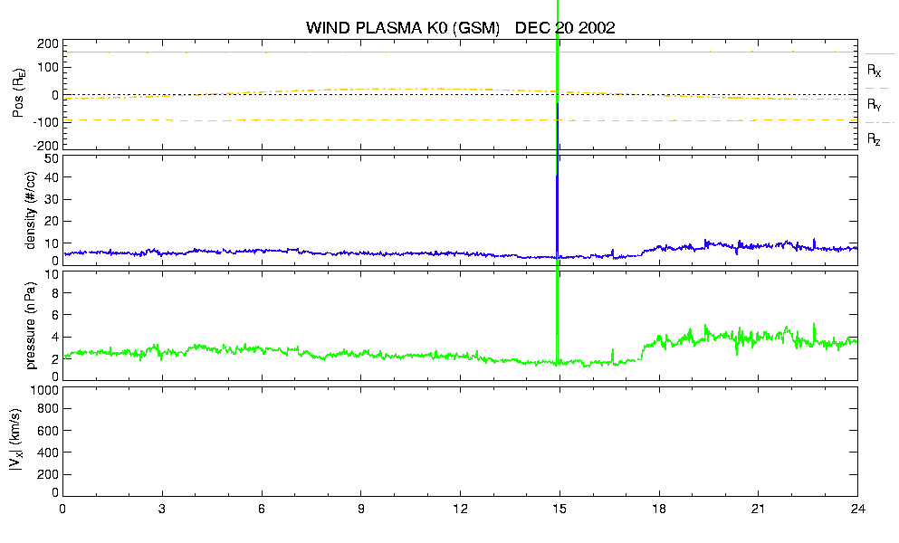Viewport: 899px width, 543px height.
Task: Click the Ry legend label
Action: coord(874,105)
